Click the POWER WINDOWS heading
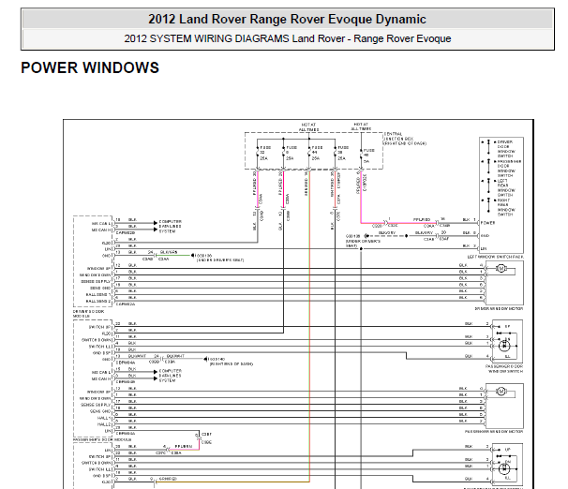The width and height of the screenshot is (568, 489). click(90, 68)
